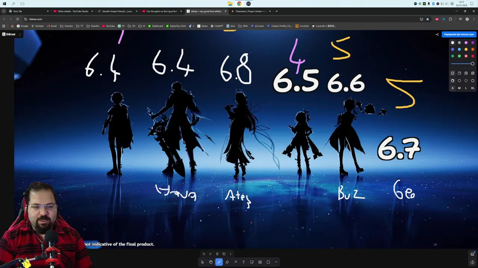Viewport: 478px width, 268px height.
Task: Open the DanteTips Kick bookmark
Action: click(176, 26)
